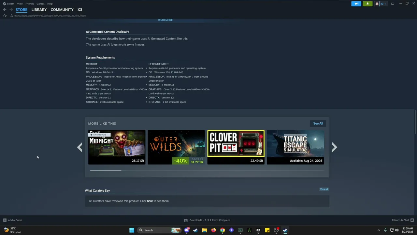Open Discord from the taskbar

(x=187, y=230)
